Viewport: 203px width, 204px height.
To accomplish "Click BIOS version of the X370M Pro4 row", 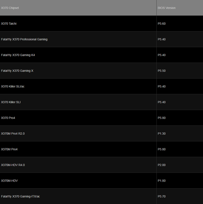I will click(x=161, y=149).
